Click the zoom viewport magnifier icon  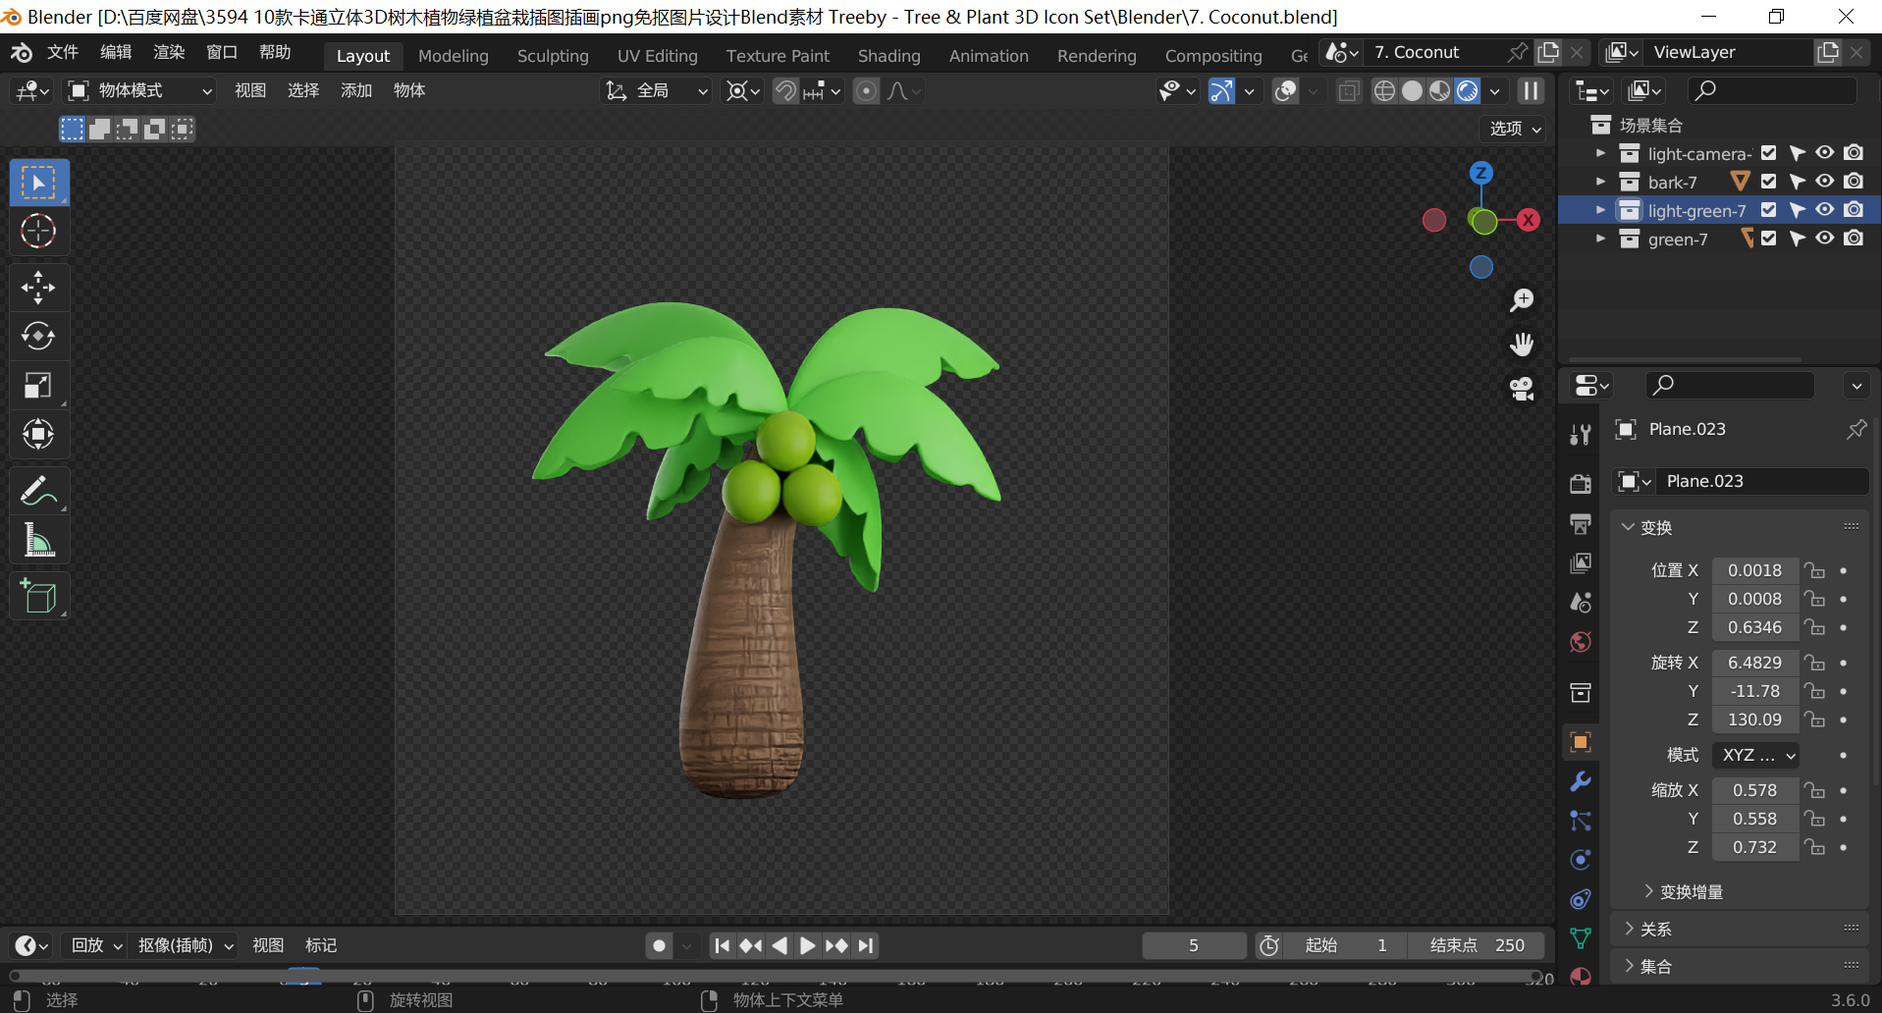pyautogui.click(x=1522, y=299)
